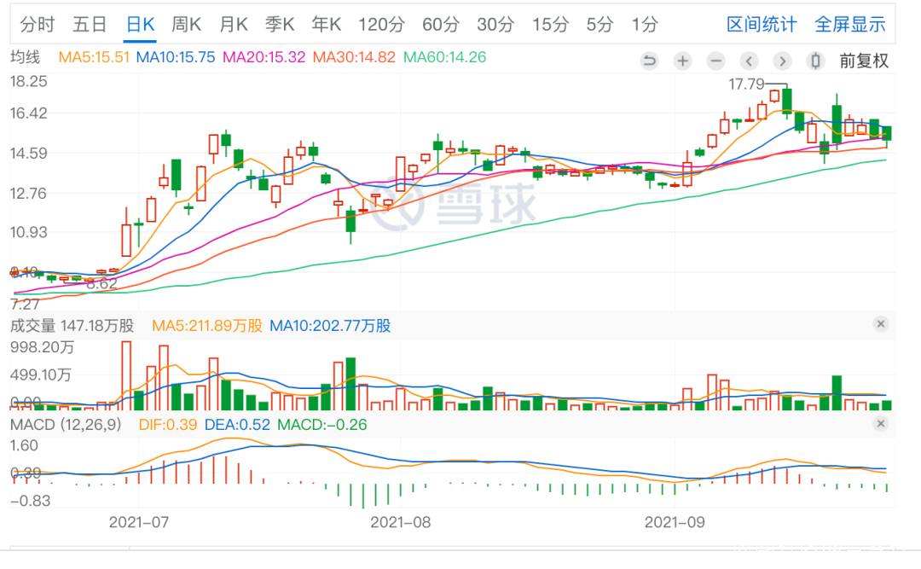Click 全屏显示 to go fullscreen
921x569 pixels.
[850, 25]
